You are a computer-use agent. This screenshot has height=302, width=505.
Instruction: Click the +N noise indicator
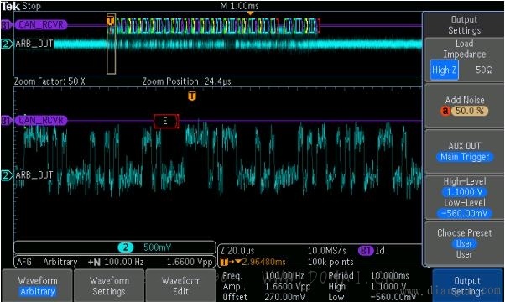(x=94, y=262)
